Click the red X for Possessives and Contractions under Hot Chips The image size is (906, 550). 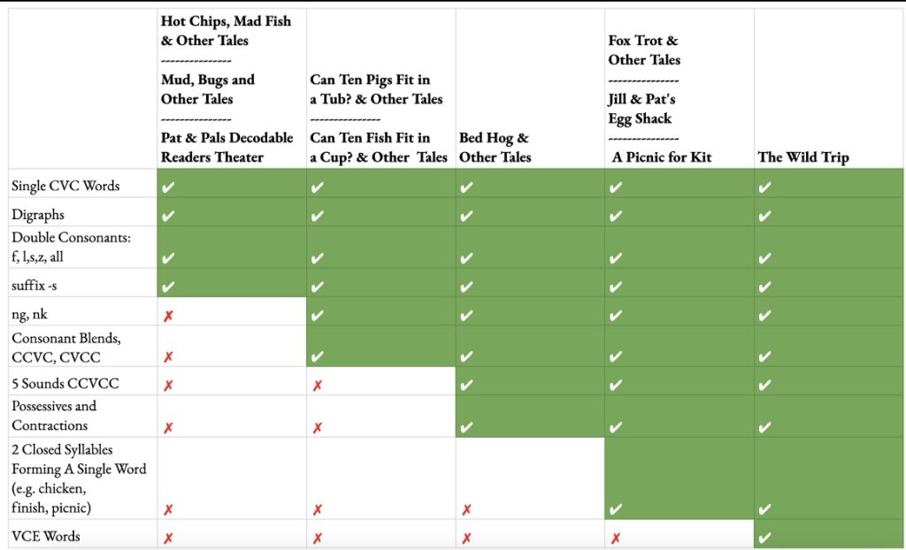pyautogui.click(x=168, y=427)
